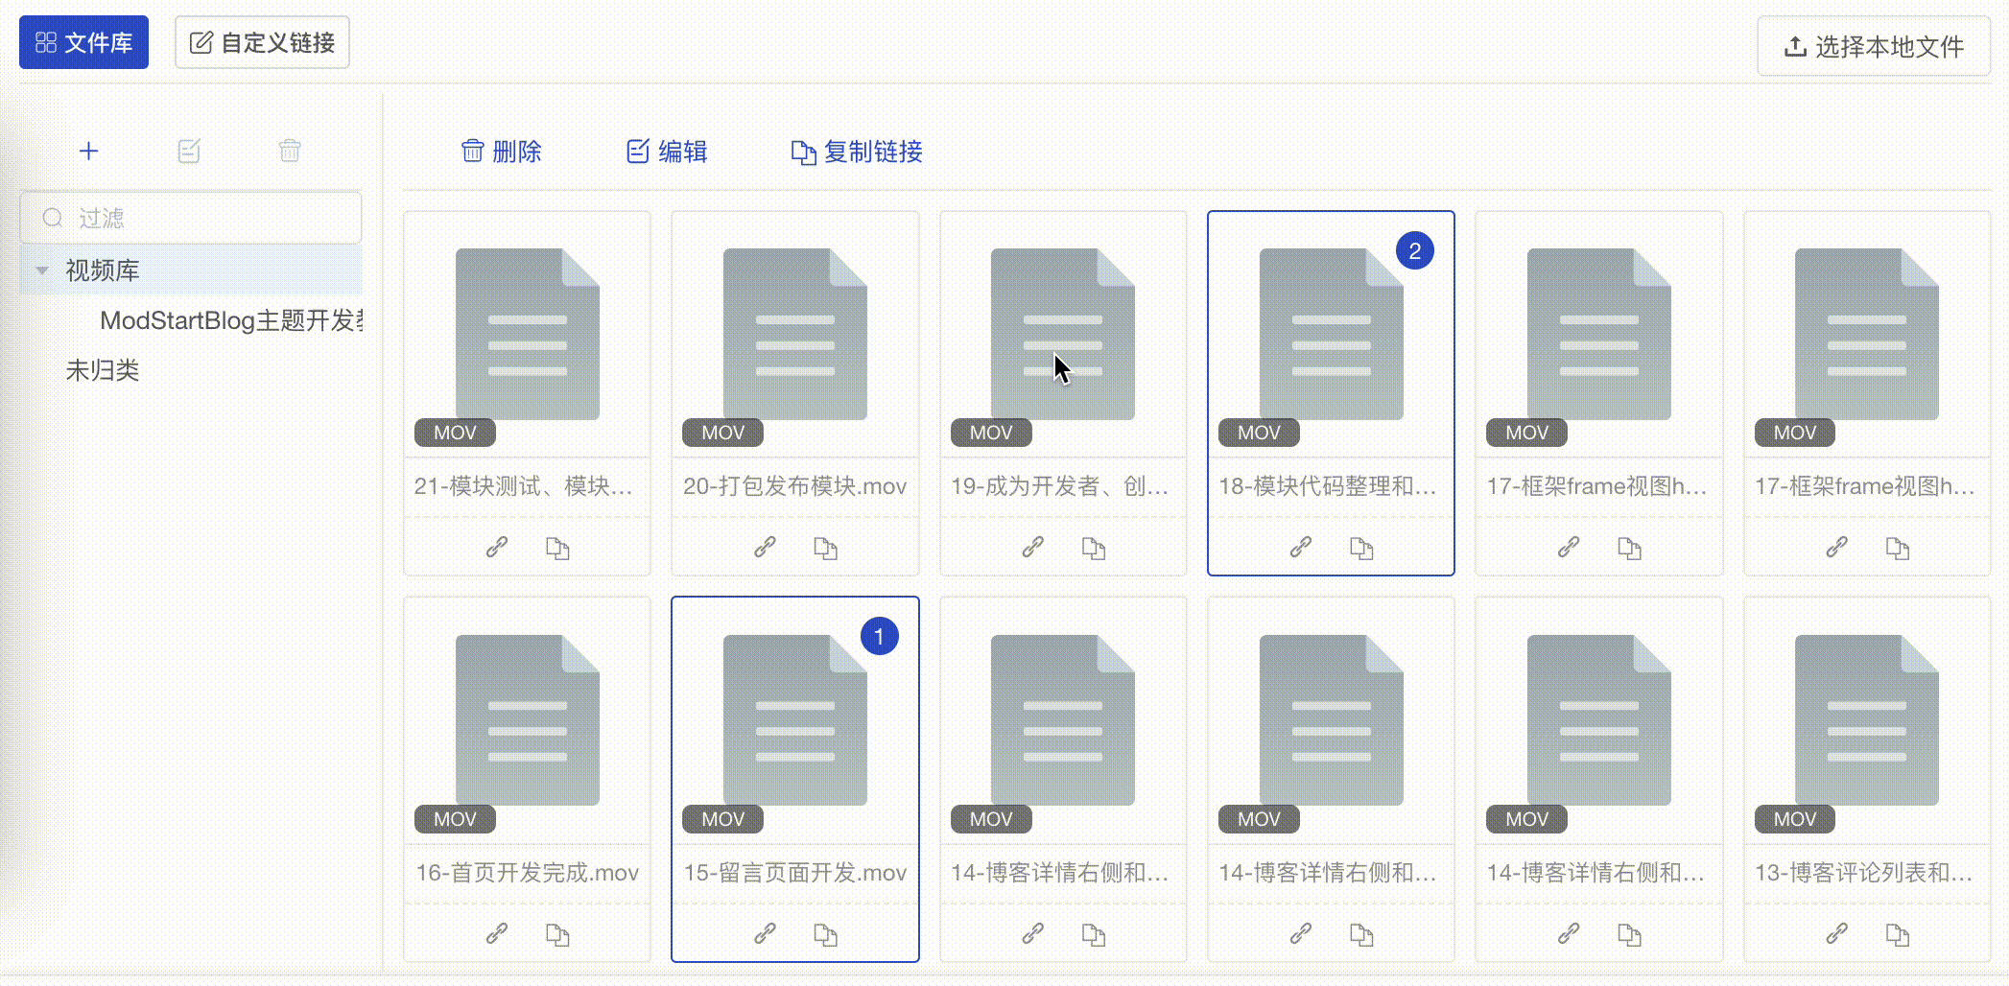Click the 过滤 filter input field
This screenshot has height=986, width=2009.
(189, 218)
